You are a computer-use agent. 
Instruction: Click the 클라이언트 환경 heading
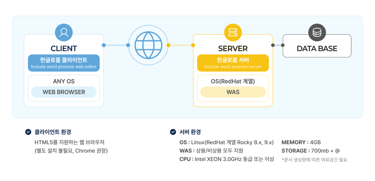pos(53,132)
